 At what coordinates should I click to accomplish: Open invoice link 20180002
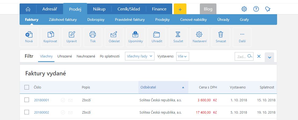pos(41,113)
